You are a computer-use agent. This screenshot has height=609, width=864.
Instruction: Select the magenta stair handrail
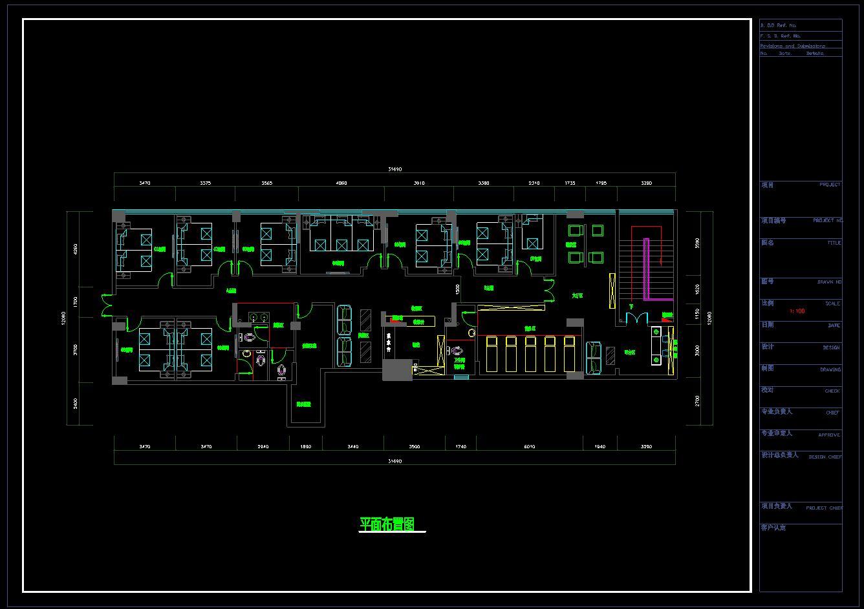click(x=647, y=270)
